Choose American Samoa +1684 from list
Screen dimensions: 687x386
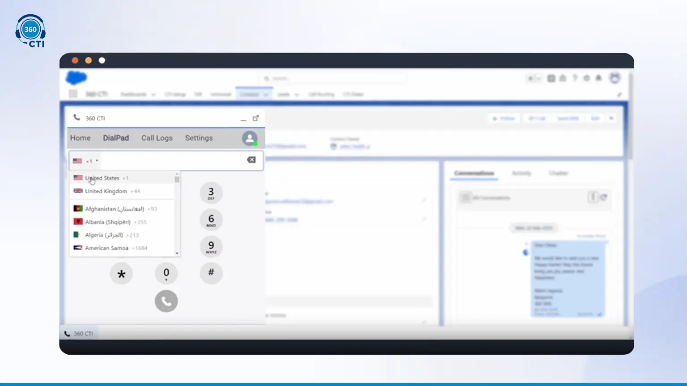coord(122,248)
